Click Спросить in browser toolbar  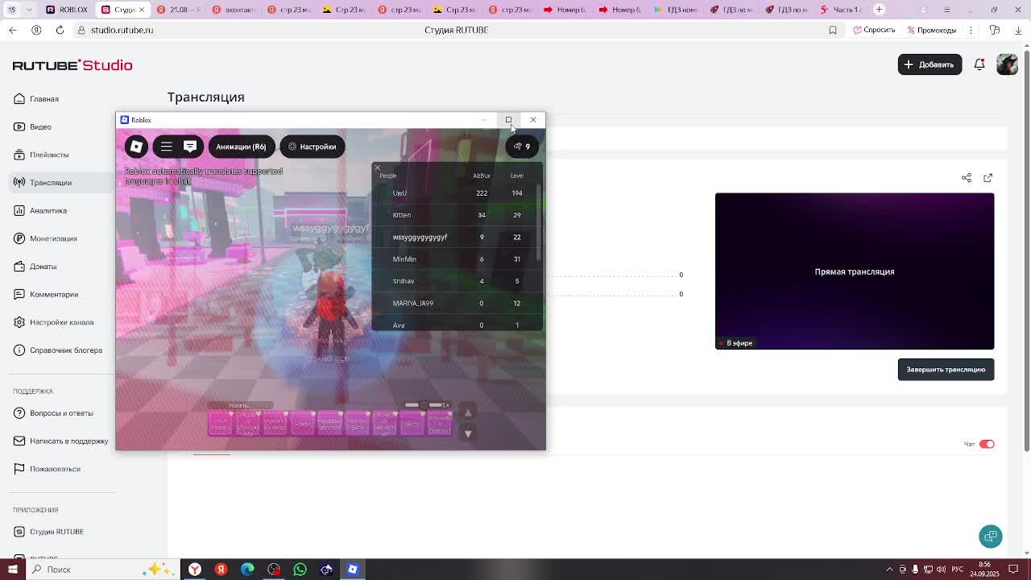[874, 30]
